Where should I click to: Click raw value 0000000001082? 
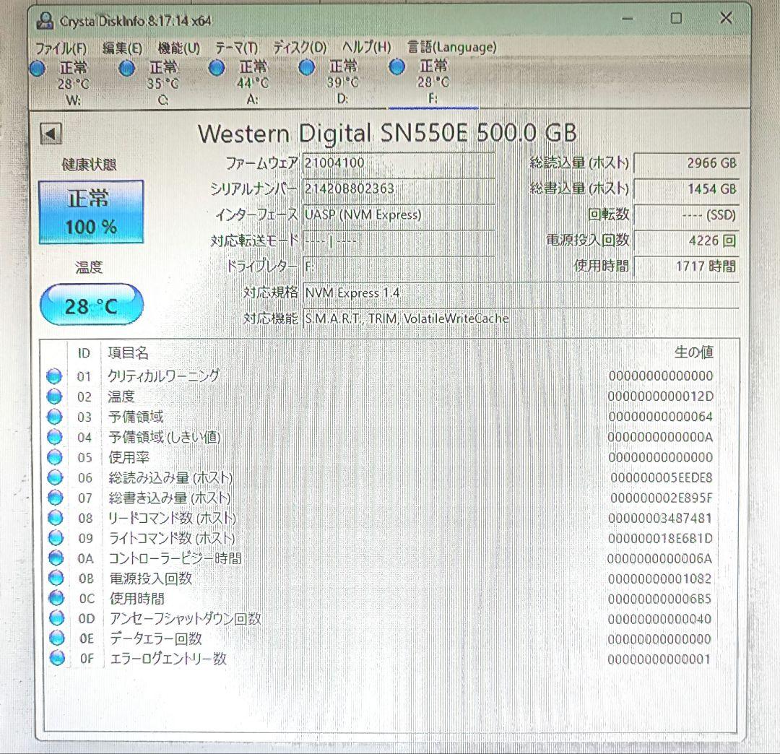pos(659,578)
